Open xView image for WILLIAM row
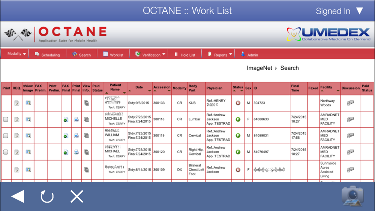Screen dimensions: 375x211 click(28, 136)
